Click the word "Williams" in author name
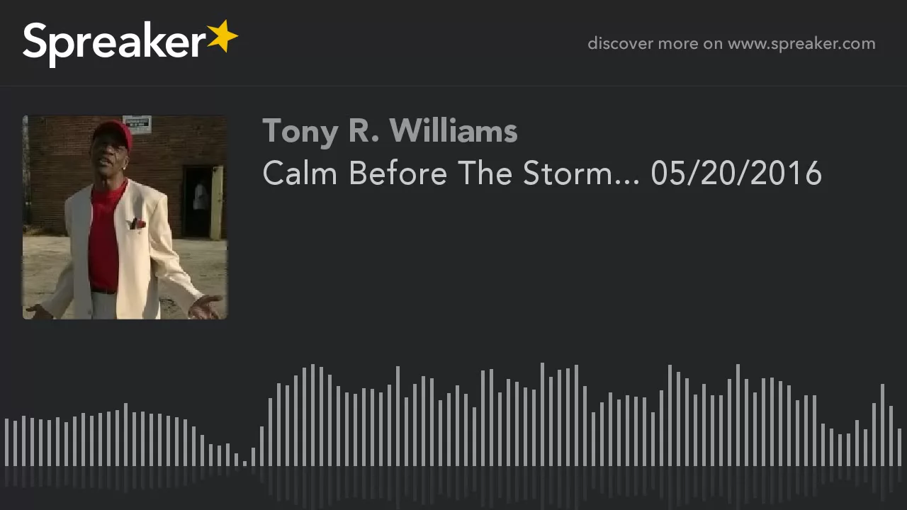Screen dimensions: 907x510 coord(453,131)
